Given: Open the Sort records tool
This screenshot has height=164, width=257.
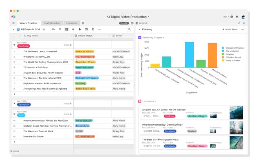Looking at the screenshot, I should pos(73,29).
